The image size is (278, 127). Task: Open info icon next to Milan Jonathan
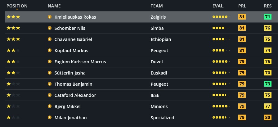pyautogui.click(x=49, y=118)
